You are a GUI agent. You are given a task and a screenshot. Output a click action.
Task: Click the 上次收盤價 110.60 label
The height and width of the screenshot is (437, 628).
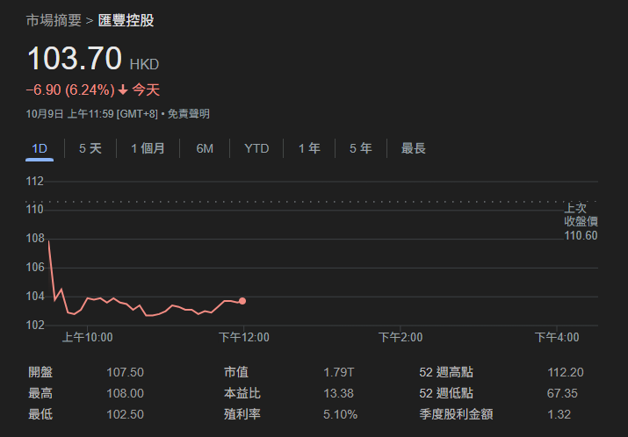coord(581,222)
